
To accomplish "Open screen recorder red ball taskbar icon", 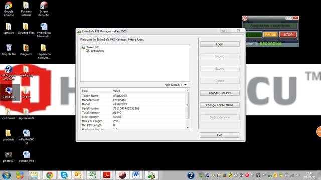I will point(122,175).
